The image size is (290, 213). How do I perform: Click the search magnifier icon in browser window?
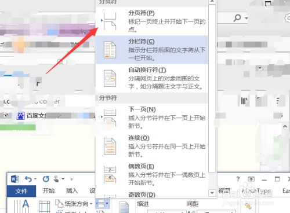click(237, 18)
